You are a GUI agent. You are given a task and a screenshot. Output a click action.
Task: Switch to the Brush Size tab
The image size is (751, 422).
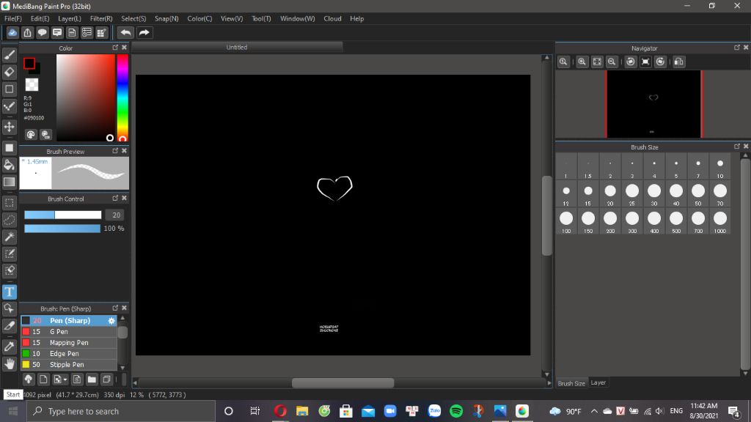[x=571, y=383]
